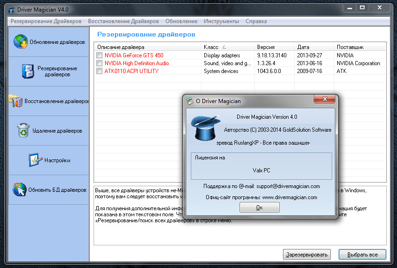The width and height of the screenshot is (397, 268).
Task: Click the Выбрать все button
Action: point(362,255)
